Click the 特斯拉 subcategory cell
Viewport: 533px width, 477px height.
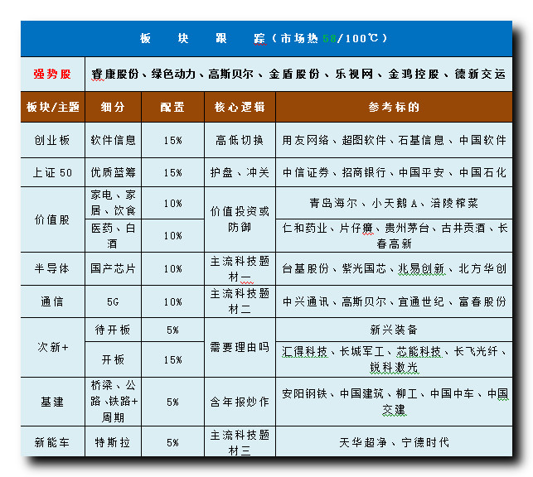point(113,442)
